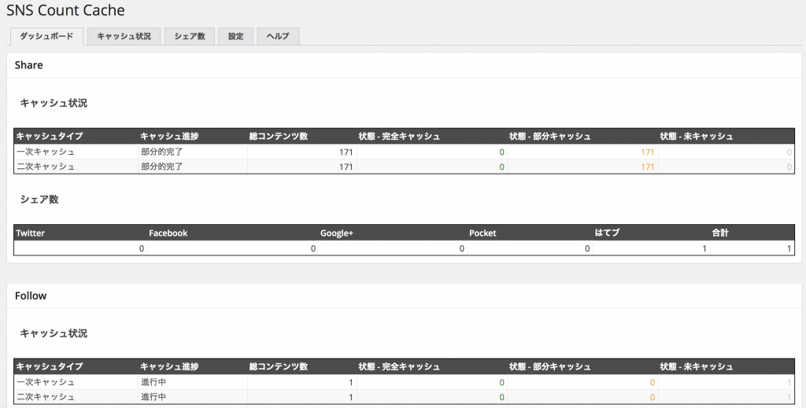Viewport: 806px width, 408px height.
Task: Select the Twitter column header
Action: pos(31,233)
